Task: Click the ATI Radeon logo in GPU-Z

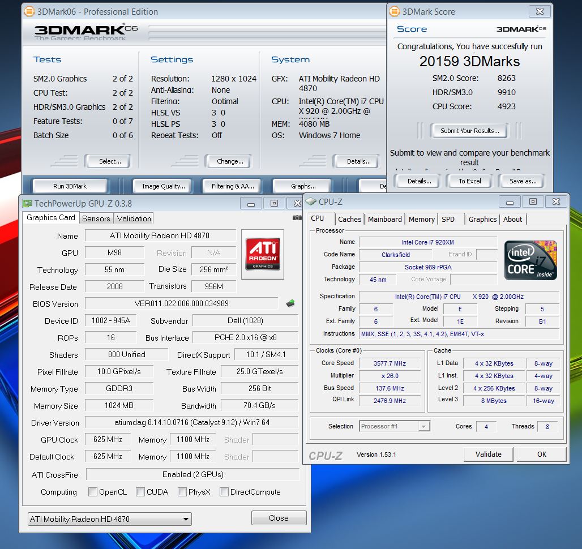Action: pyautogui.click(x=263, y=254)
